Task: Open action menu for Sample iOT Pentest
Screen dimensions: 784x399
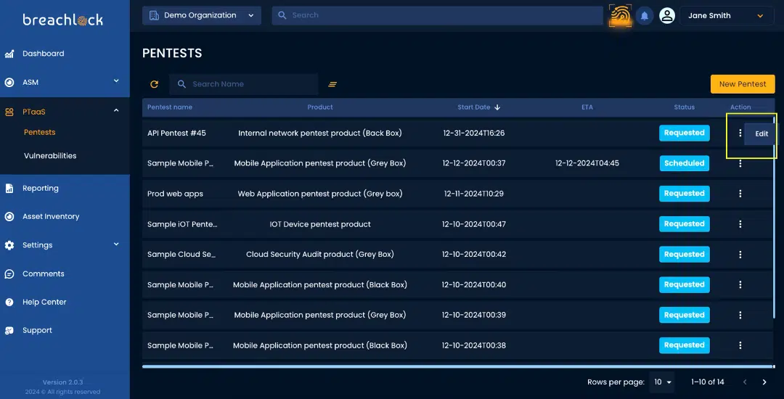Action: pyautogui.click(x=740, y=224)
